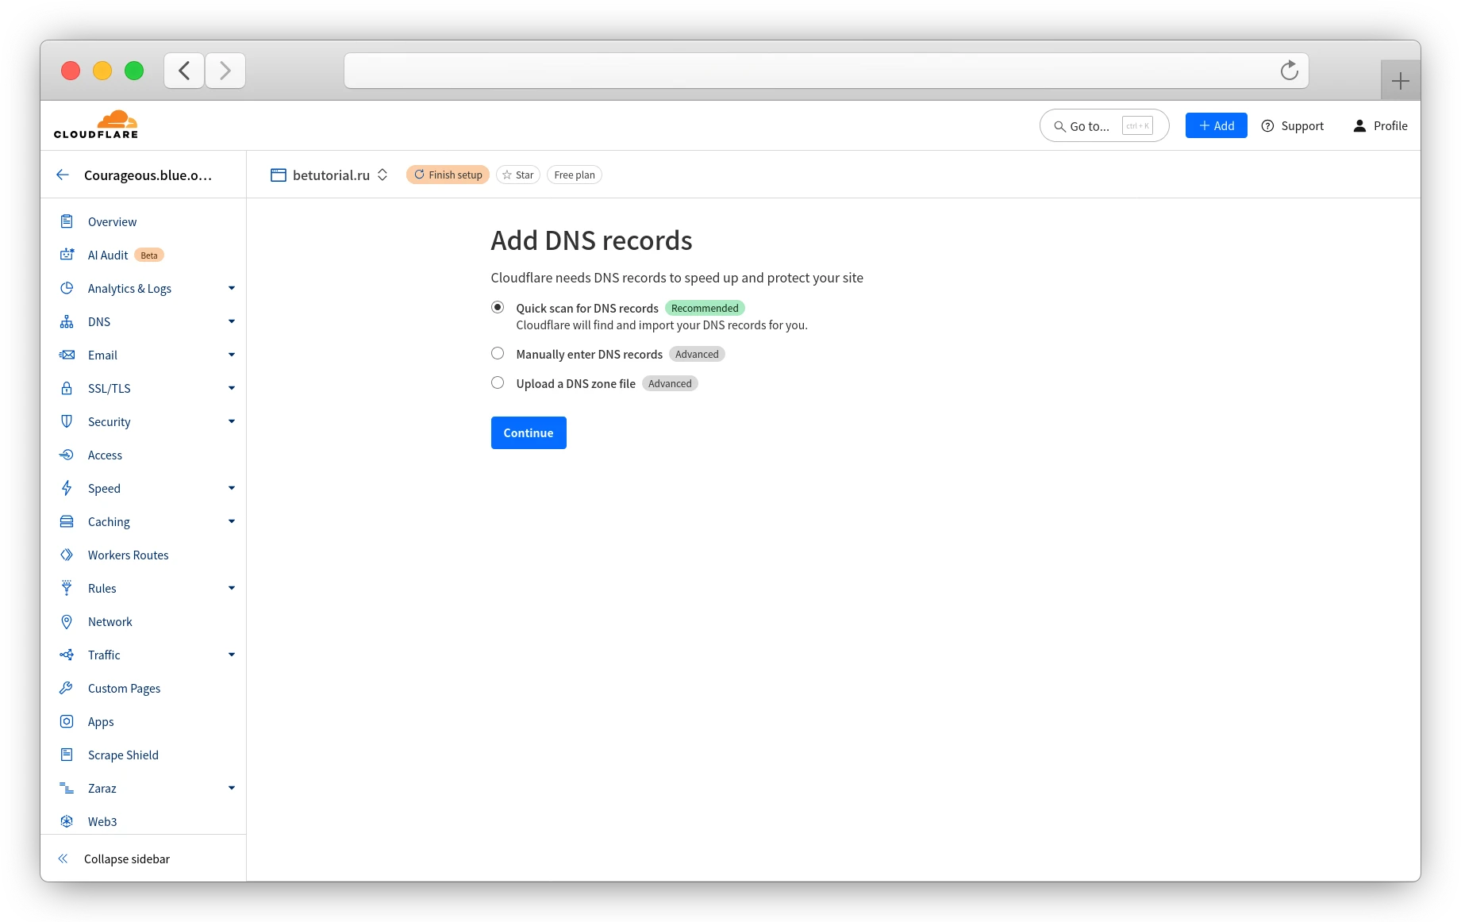Screen dimensions: 1461x922
Task: Star the betutorial.ru site
Action: [x=517, y=175]
